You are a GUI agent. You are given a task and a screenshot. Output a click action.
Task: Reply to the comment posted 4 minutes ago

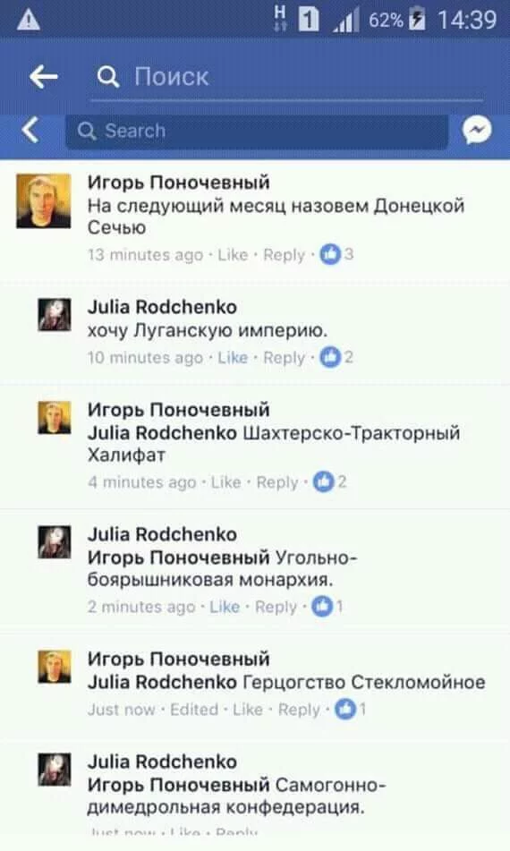(x=277, y=482)
